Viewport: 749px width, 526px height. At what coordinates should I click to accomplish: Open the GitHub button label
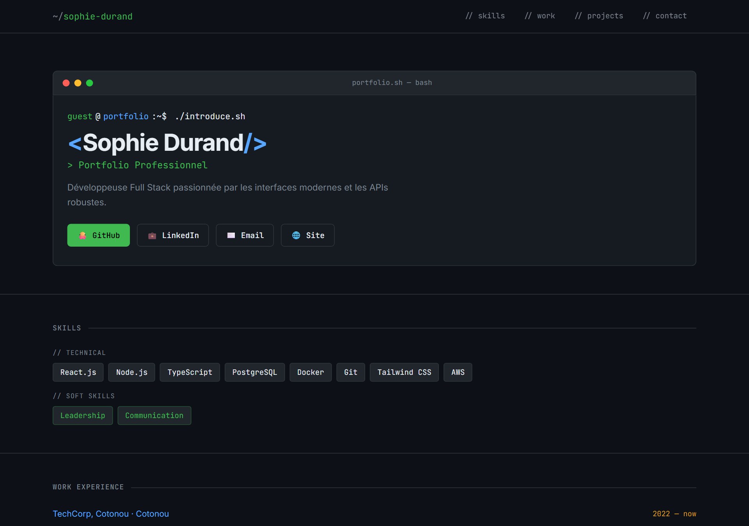click(106, 235)
